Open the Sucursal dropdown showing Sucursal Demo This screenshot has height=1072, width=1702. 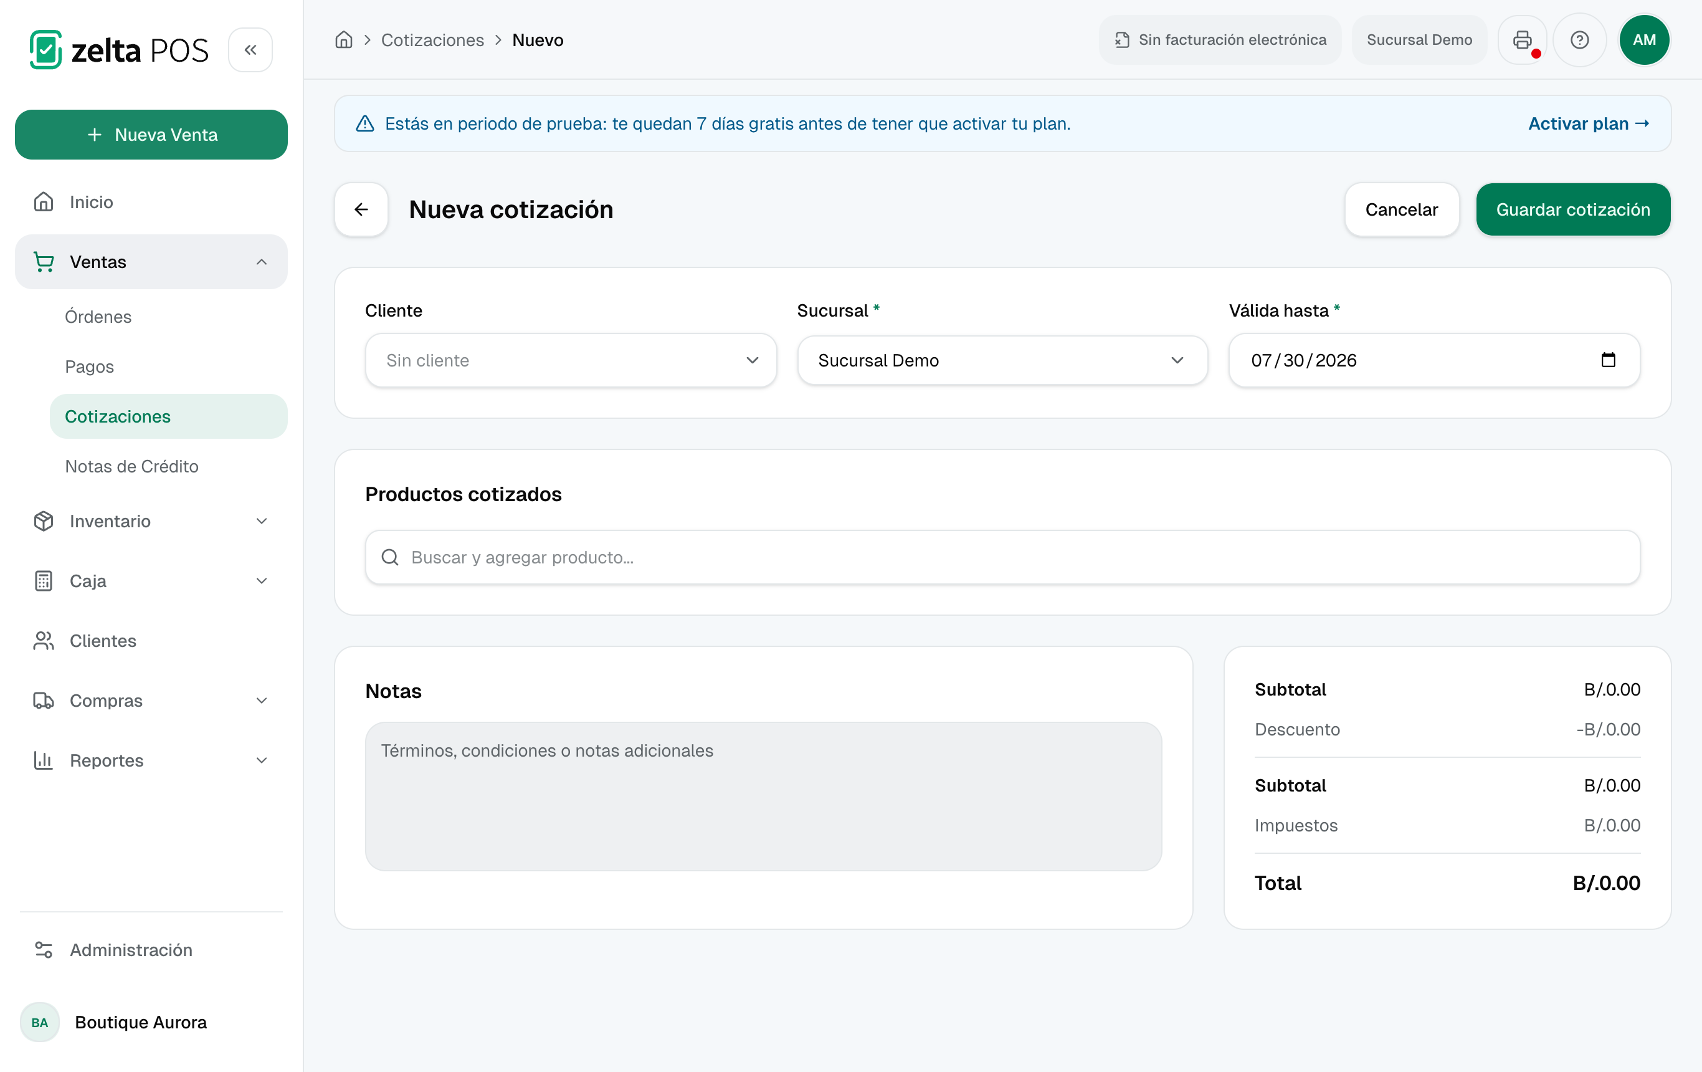tap(1002, 360)
